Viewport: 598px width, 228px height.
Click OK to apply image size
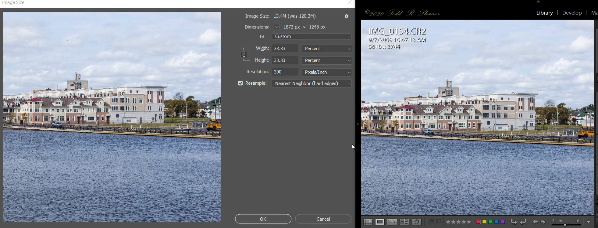click(263, 219)
